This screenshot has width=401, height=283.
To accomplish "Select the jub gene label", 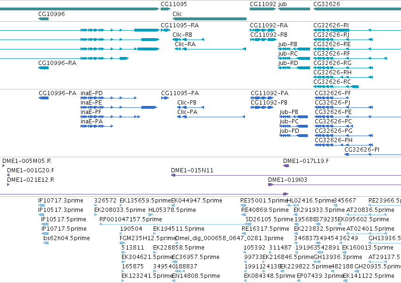I will point(282,4).
